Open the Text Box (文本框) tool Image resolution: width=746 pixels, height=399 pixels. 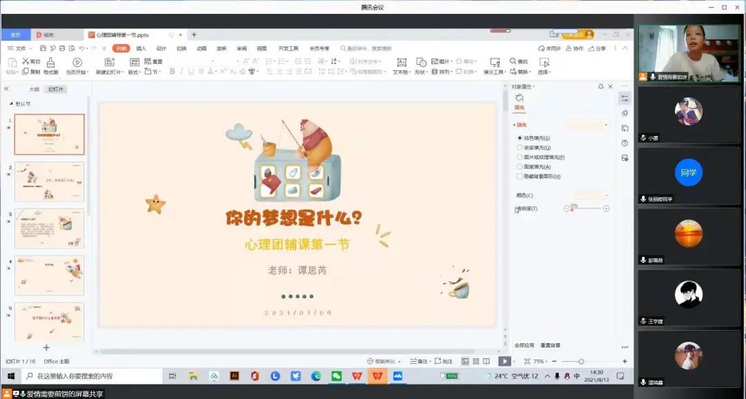[x=401, y=62]
